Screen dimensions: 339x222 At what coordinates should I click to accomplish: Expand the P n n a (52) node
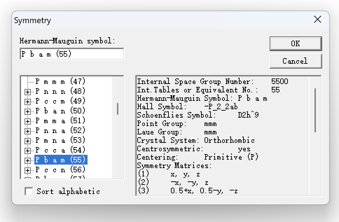27,131
